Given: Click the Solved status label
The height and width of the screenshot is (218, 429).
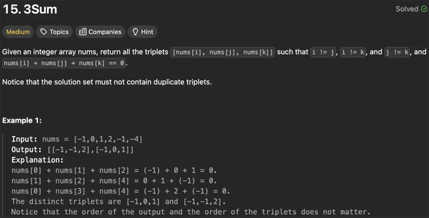Looking at the screenshot, I should pyautogui.click(x=407, y=9).
